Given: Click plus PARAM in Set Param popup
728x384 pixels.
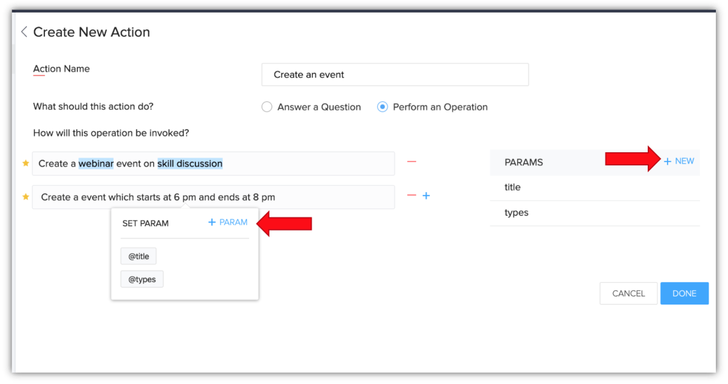Looking at the screenshot, I should click(228, 222).
